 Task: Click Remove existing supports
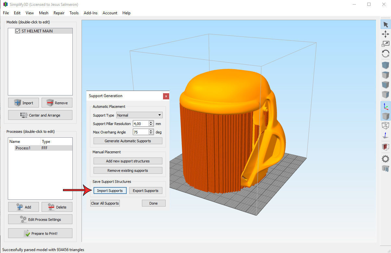pyautogui.click(x=128, y=171)
